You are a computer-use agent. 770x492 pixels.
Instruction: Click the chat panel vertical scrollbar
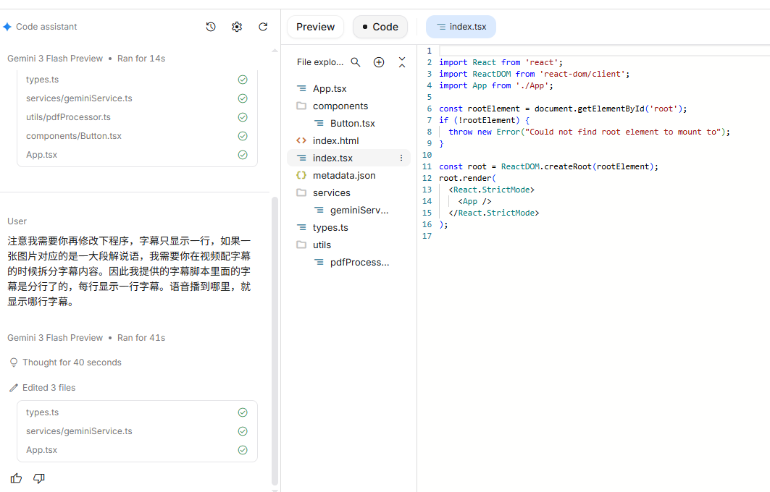pos(275,340)
